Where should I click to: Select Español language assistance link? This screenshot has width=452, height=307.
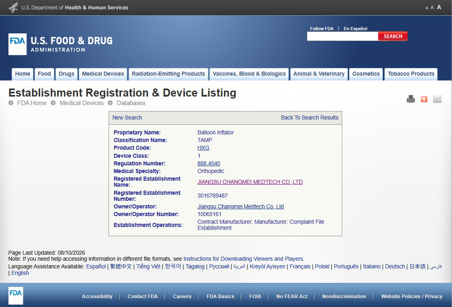coord(96,266)
